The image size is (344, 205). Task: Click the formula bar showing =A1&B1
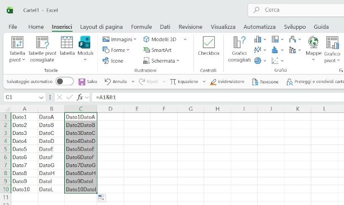[218, 97]
